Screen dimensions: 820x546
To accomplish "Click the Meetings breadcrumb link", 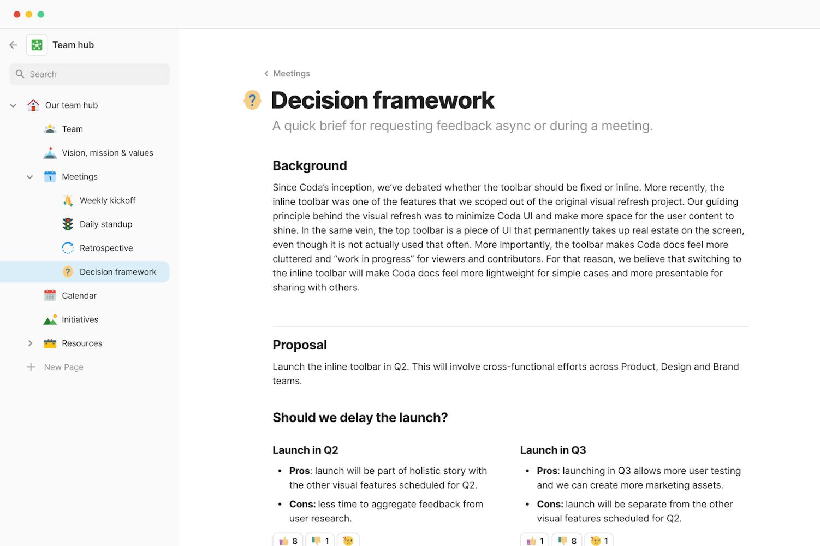I will 291,74.
